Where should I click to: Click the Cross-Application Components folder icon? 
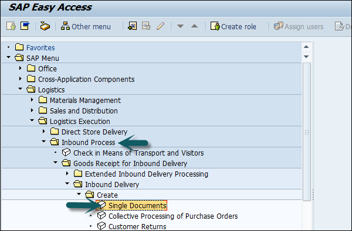[x=31, y=78]
